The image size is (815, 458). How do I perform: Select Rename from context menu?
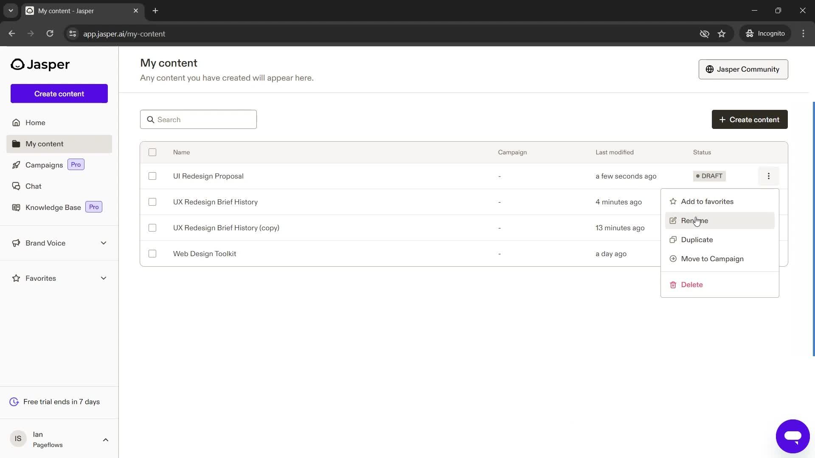tap(694, 221)
